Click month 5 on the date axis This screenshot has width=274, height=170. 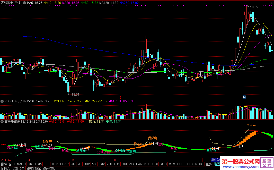click(73, 160)
